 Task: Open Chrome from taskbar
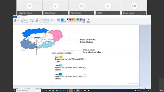coord(67,90)
